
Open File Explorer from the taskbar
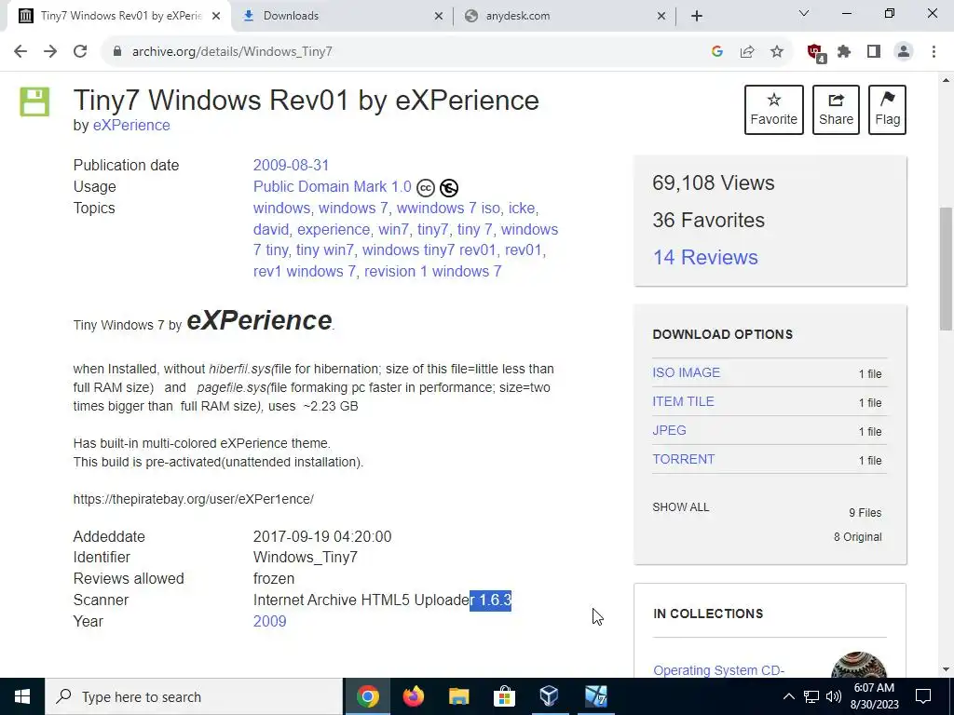(458, 696)
